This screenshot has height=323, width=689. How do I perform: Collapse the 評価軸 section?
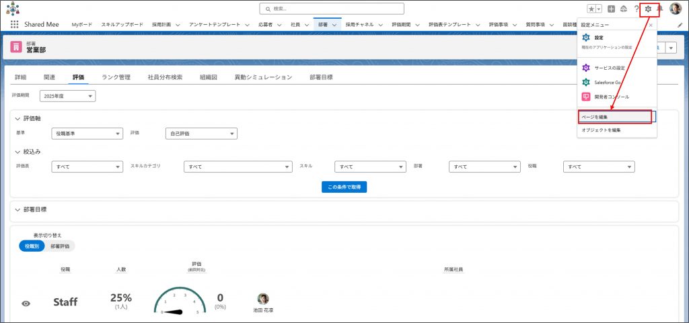(18, 118)
